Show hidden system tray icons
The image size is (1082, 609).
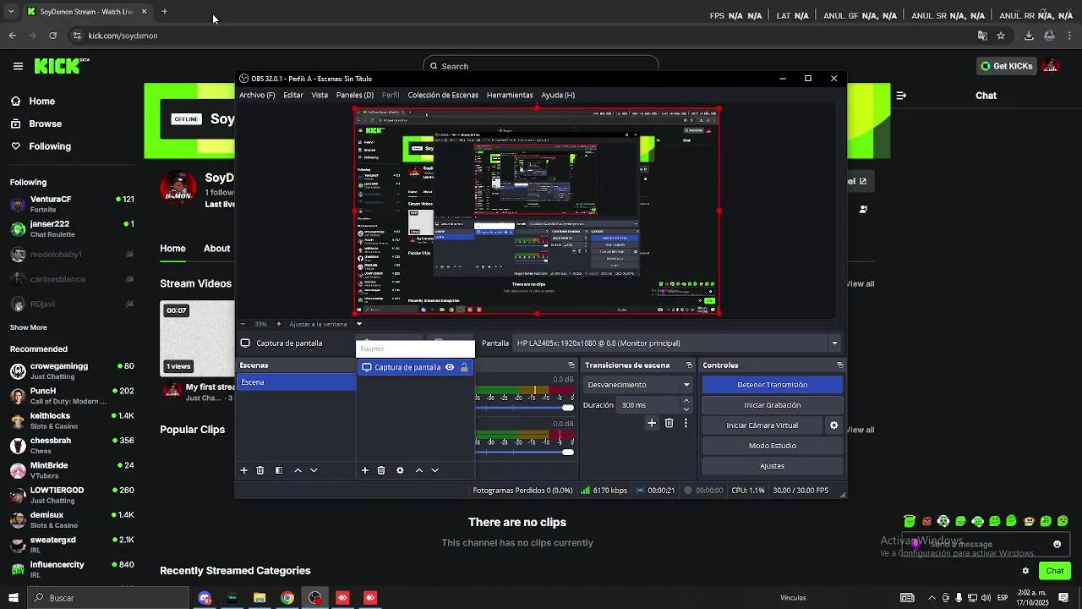click(932, 598)
